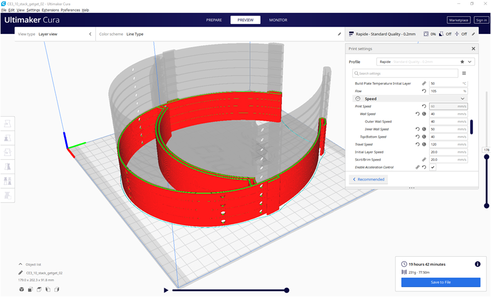The width and height of the screenshot is (491, 297).
Task: Click link icon for Skirt/Brim Speed
Action: point(424,160)
